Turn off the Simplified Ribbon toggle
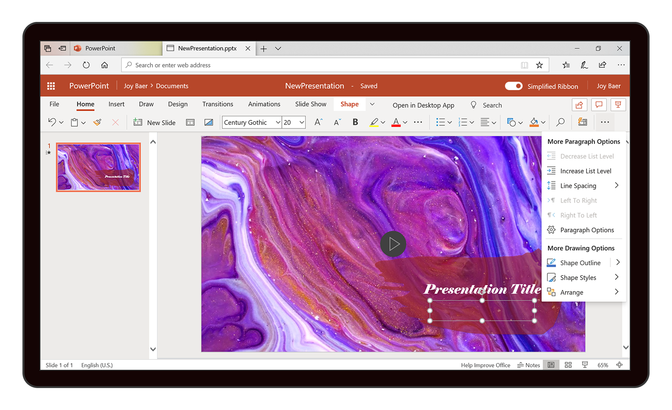Image resolution: width=672 pixels, height=410 pixels. tap(513, 86)
